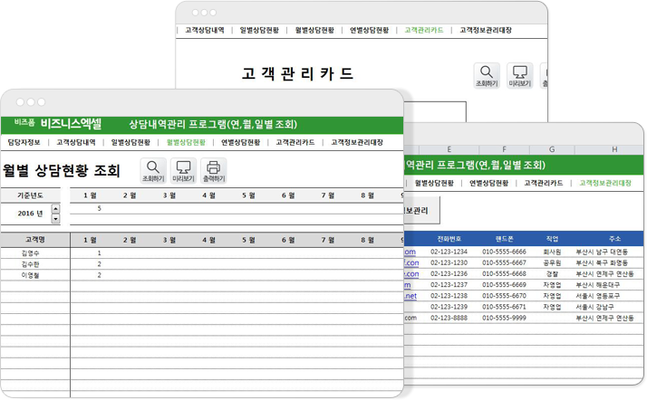Click 출력하기 printer icon in front window

[x=213, y=170]
